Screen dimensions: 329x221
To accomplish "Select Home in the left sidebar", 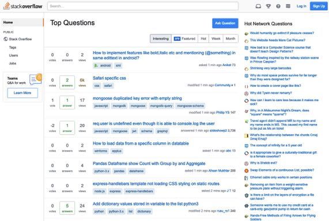I will pyautogui.click(x=22, y=22).
